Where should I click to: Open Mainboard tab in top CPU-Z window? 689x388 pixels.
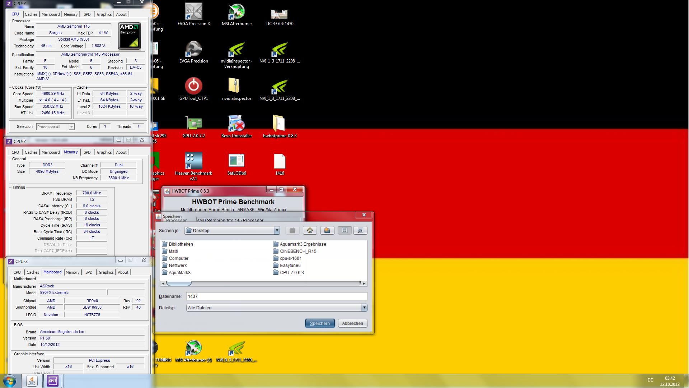coord(51,14)
